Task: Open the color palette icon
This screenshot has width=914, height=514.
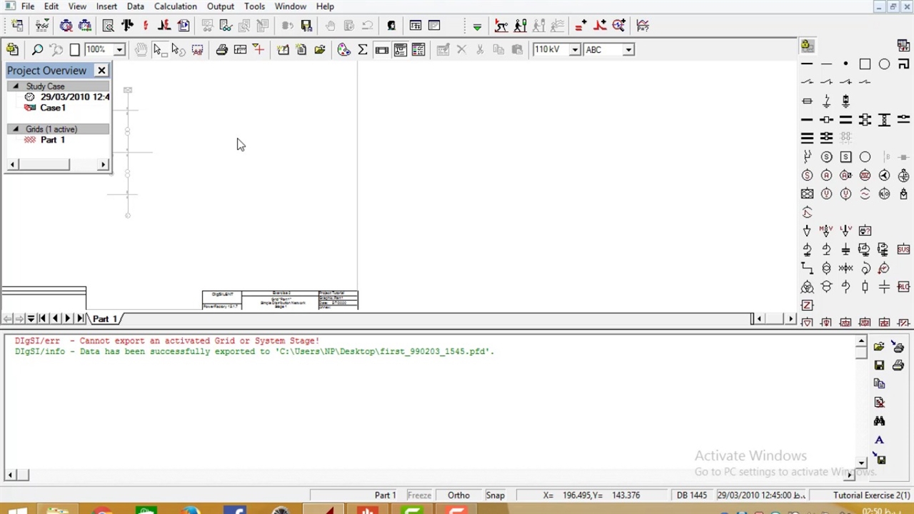Action: (x=344, y=50)
